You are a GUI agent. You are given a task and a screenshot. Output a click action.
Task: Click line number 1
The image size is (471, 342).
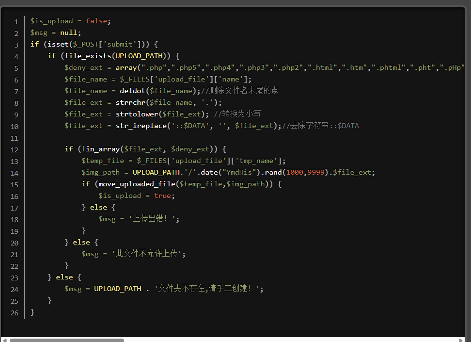[x=16, y=22]
